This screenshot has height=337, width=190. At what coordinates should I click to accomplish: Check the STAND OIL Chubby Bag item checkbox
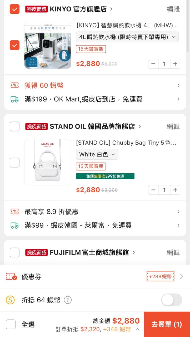tap(14, 162)
